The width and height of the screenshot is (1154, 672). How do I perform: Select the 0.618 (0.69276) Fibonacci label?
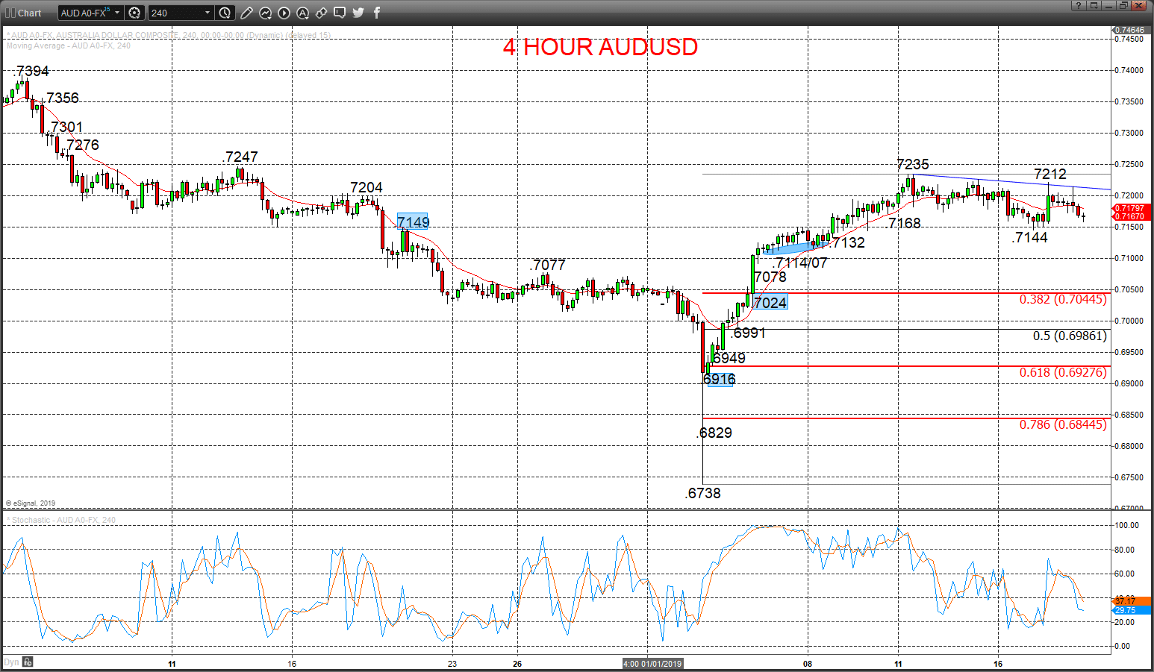tap(1063, 372)
